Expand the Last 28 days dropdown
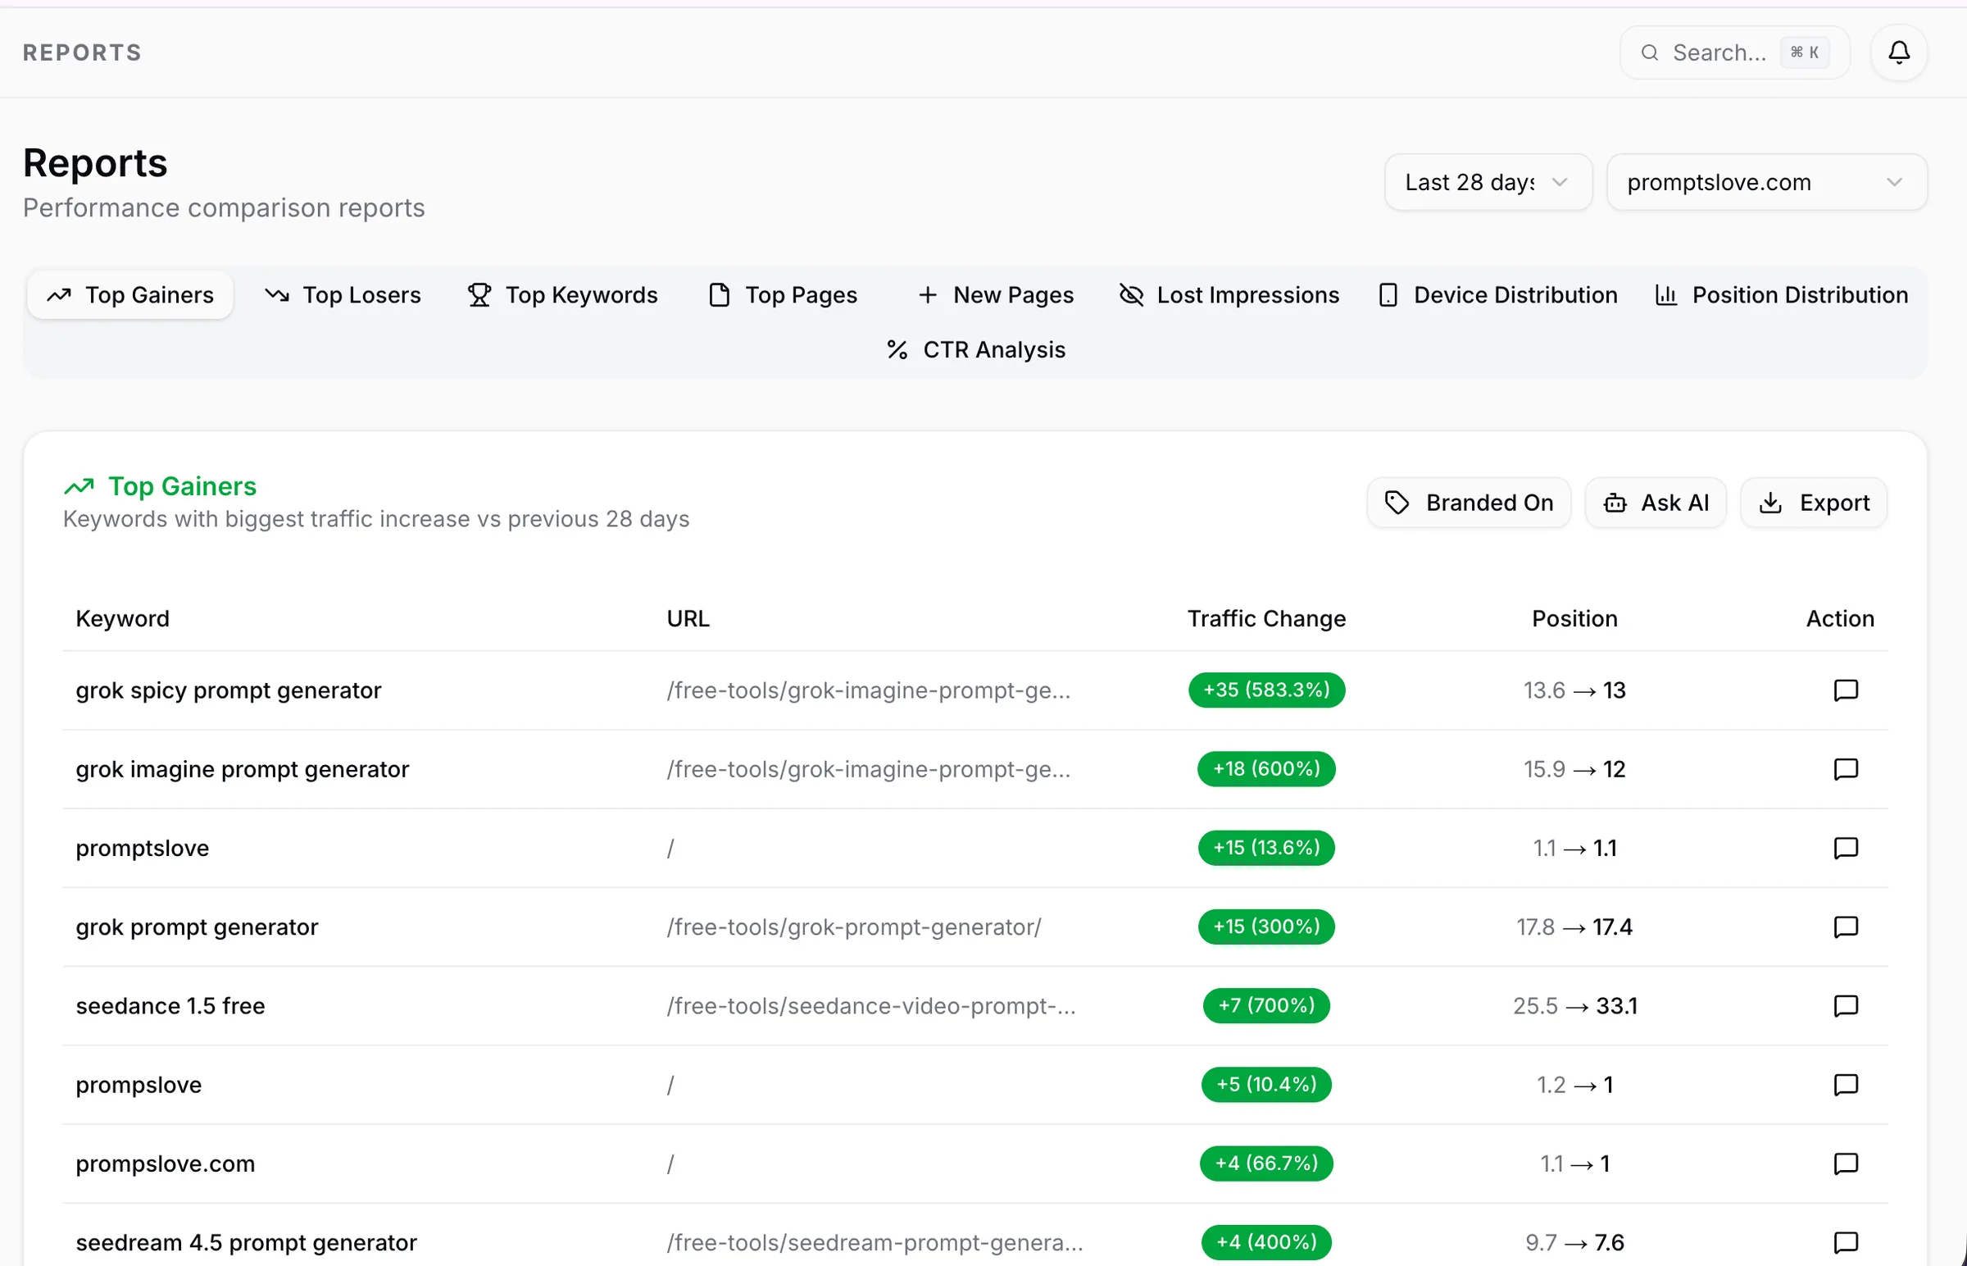1967x1266 pixels. pyautogui.click(x=1488, y=182)
